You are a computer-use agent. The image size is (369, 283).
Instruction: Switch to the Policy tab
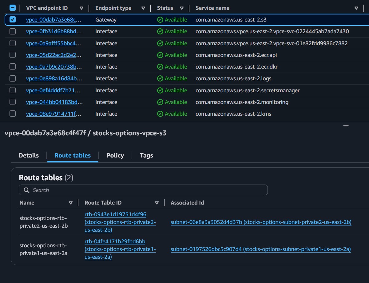point(115,155)
